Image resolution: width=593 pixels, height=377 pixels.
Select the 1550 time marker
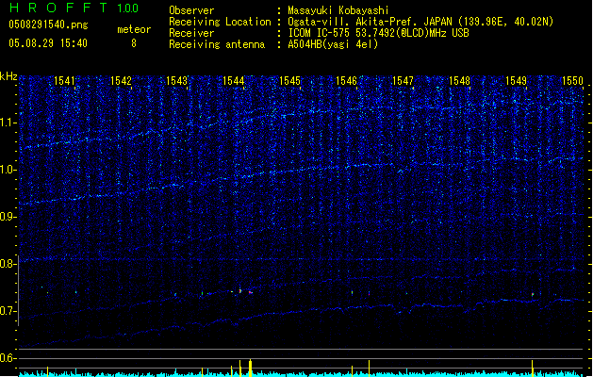pyautogui.click(x=572, y=81)
